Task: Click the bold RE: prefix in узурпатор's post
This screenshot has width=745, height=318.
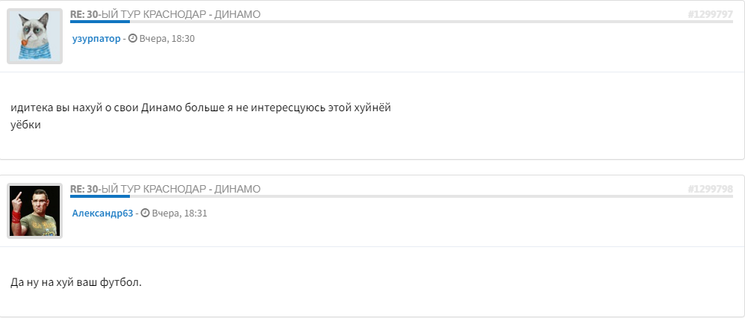Action: [78, 15]
